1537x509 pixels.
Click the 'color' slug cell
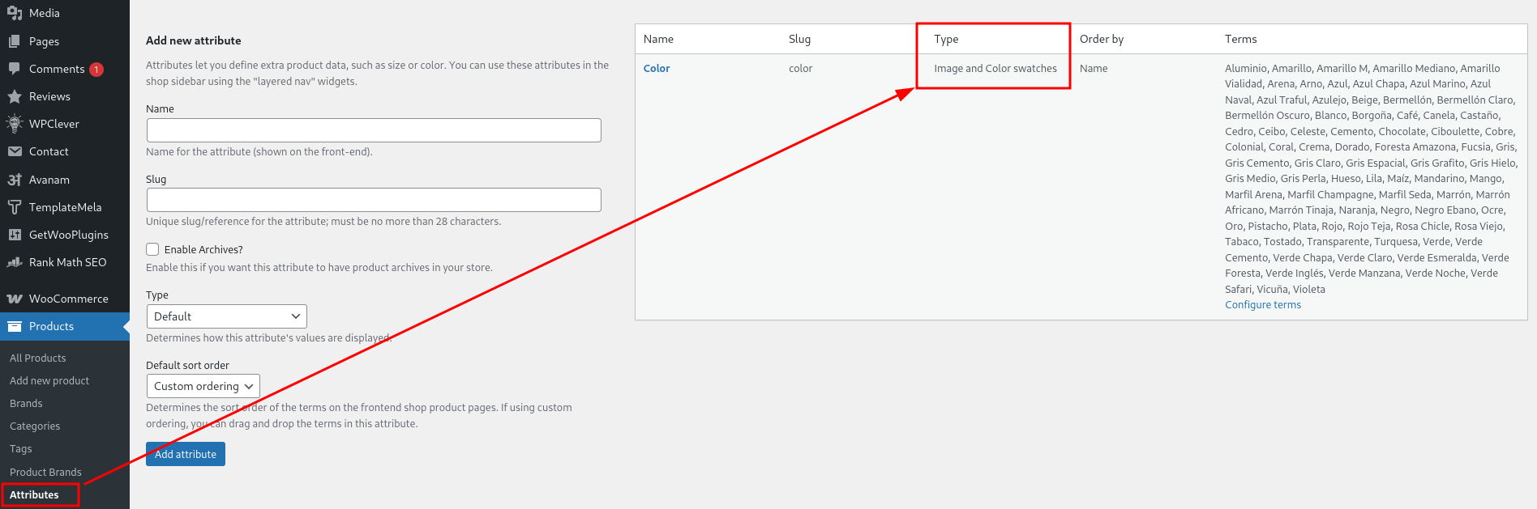click(800, 68)
